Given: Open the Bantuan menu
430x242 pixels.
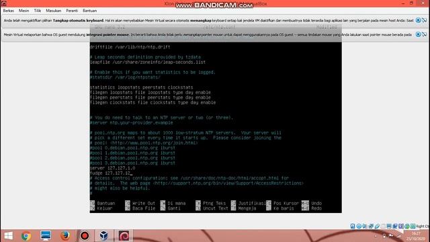Looking at the screenshot, I should tap(89, 11).
